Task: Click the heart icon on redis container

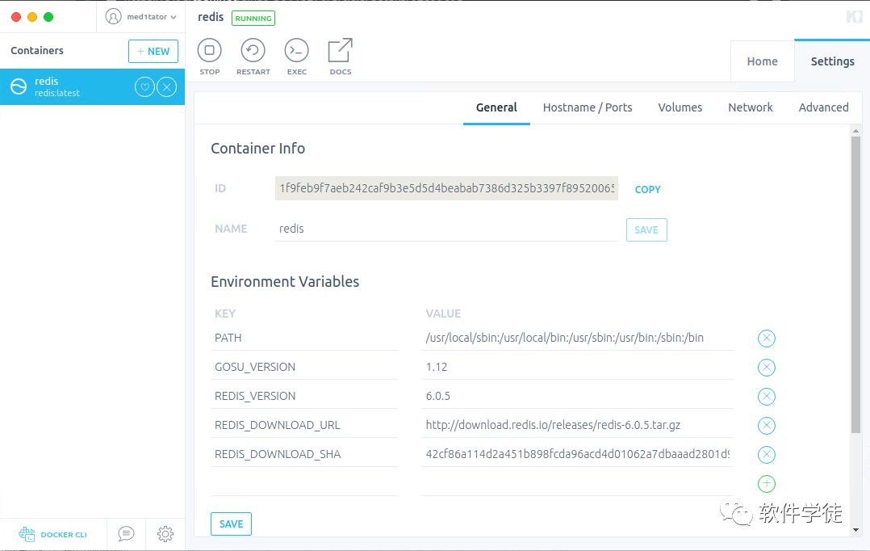Action: click(x=144, y=86)
